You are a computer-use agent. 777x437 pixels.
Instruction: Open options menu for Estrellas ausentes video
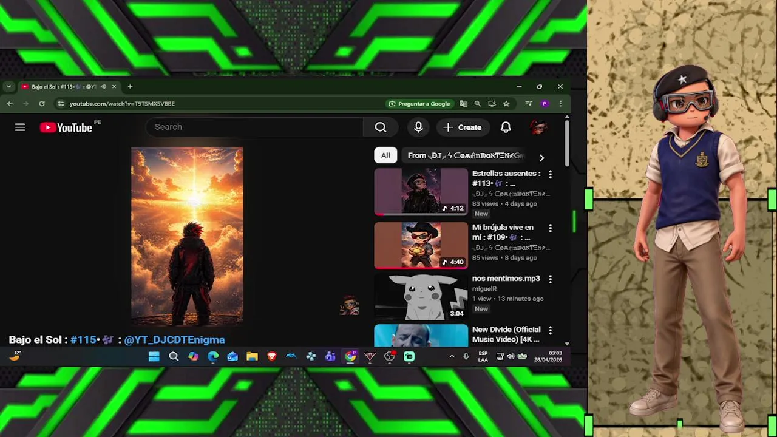click(550, 174)
